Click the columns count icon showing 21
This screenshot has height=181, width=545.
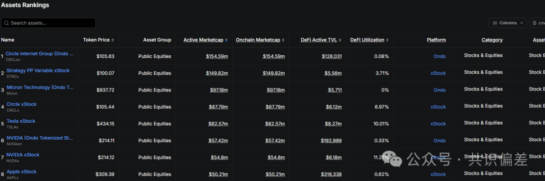[x=495, y=23]
